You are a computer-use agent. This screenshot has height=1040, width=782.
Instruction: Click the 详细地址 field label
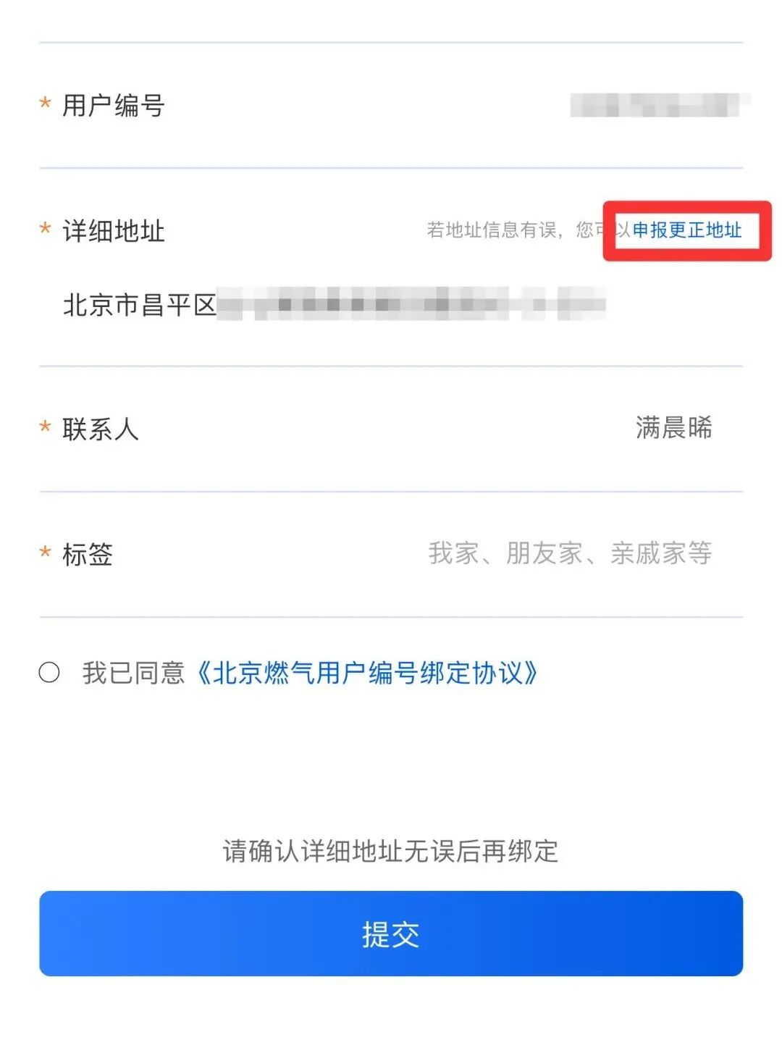(114, 231)
